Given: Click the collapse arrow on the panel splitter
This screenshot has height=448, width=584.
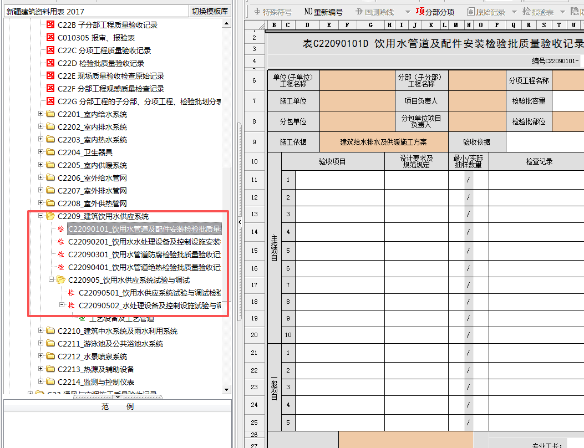Looking at the screenshot, I should point(239,222).
